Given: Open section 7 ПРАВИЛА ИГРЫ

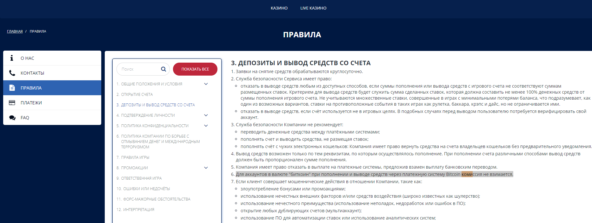Looking at the screenshot, I should [133, 157].
